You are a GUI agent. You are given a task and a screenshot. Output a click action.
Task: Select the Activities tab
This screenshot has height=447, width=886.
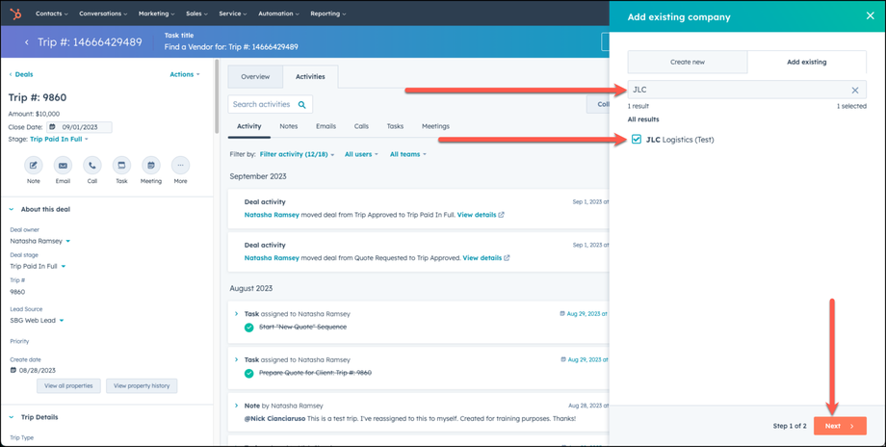tap(310, 77)
